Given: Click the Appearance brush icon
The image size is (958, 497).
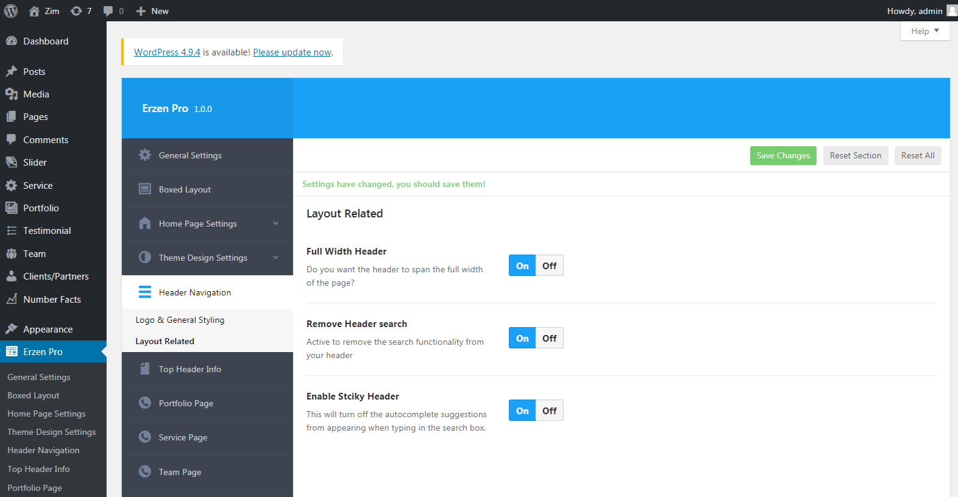Looking at the screenshot, I should coord(11,329).
